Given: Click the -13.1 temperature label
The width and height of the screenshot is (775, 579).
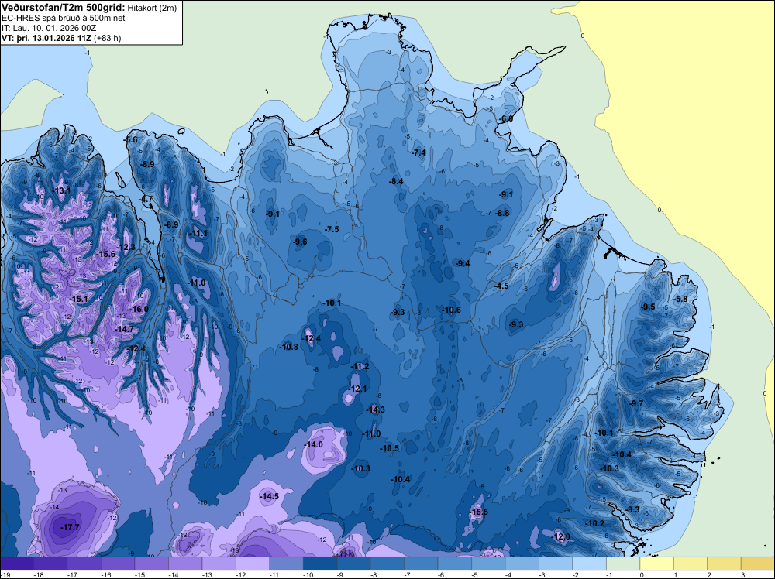Looking at the screenshot, I should (x=61, y=190).
